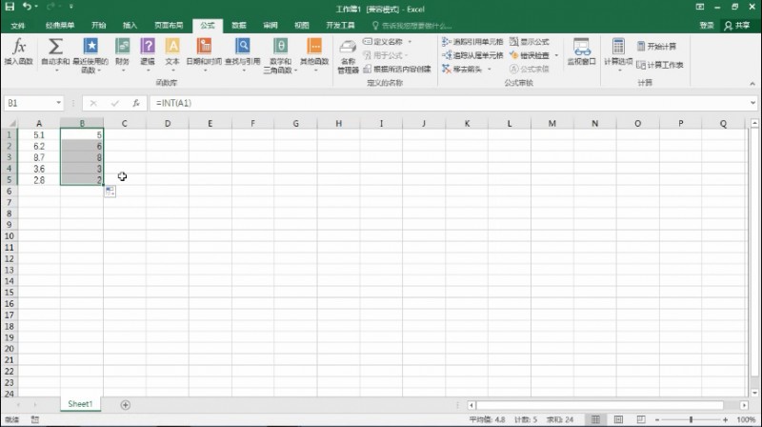The height and width of the screenshot is (427, 762).
Task: Switch to the Data (数据) tab
Action: 239,26
